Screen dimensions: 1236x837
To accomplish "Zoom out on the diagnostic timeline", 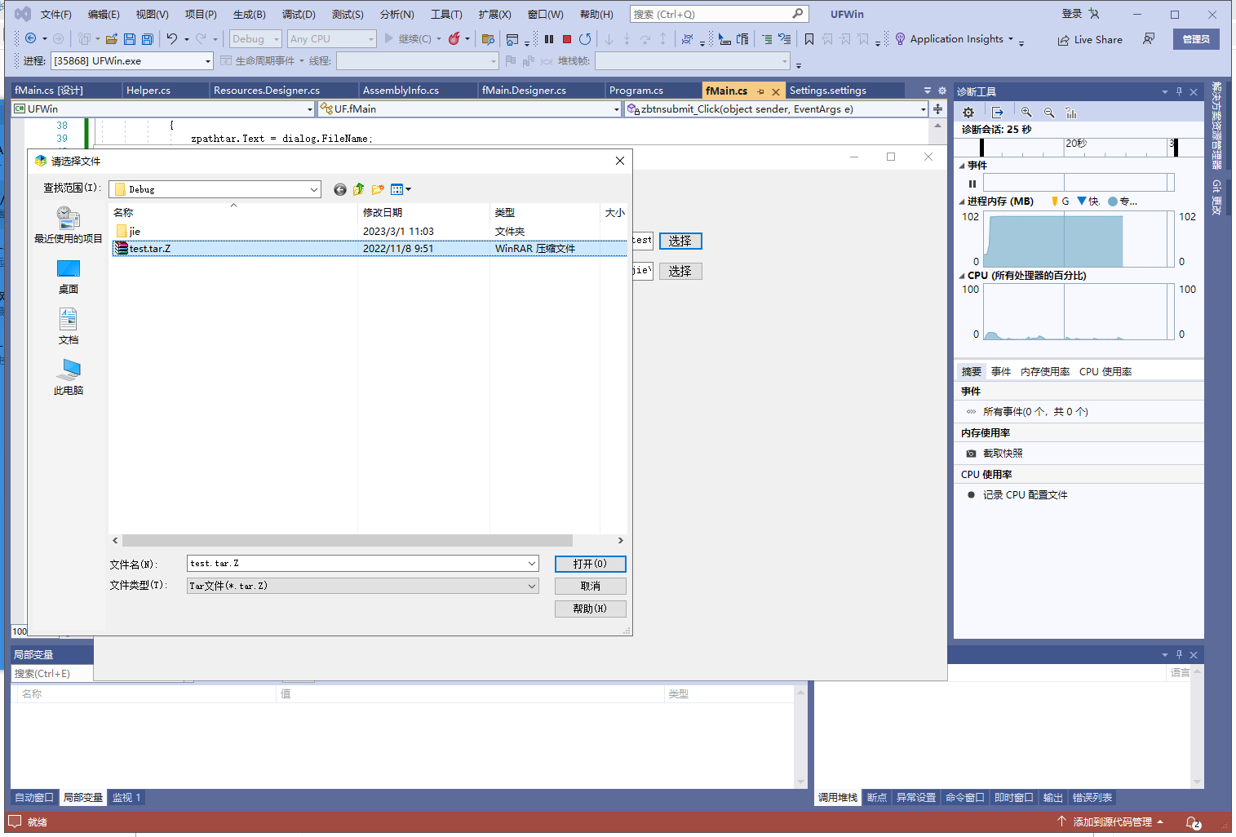I will tap(1049, 113).
